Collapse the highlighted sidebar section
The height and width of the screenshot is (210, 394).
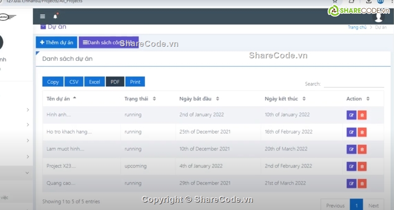[27, 173]
